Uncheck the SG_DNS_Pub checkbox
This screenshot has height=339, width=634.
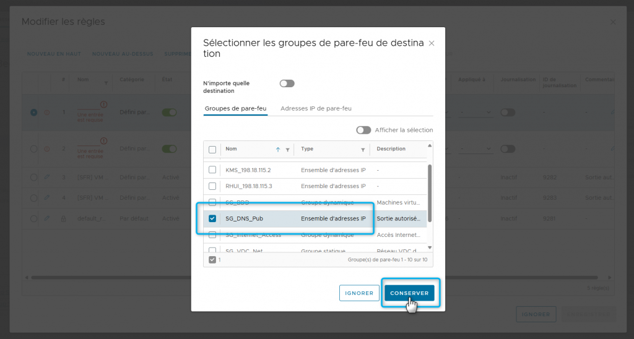point(212,218)
